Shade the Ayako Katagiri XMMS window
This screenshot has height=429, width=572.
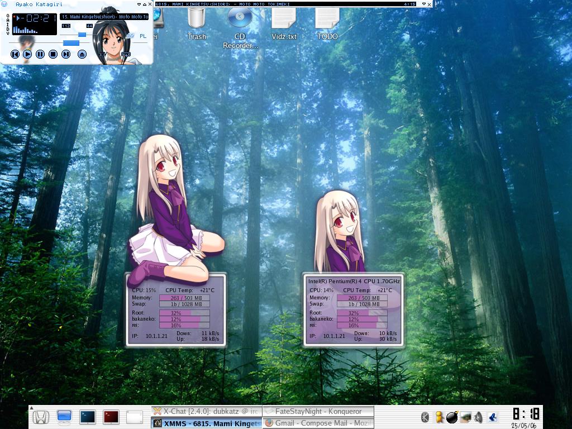click(x=145, y=4)
